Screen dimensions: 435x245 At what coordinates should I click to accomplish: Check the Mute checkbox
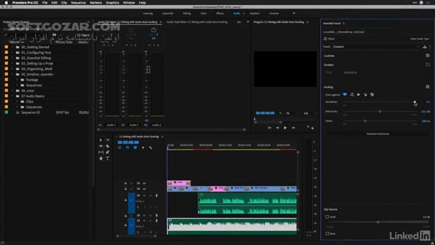point(327,233)
